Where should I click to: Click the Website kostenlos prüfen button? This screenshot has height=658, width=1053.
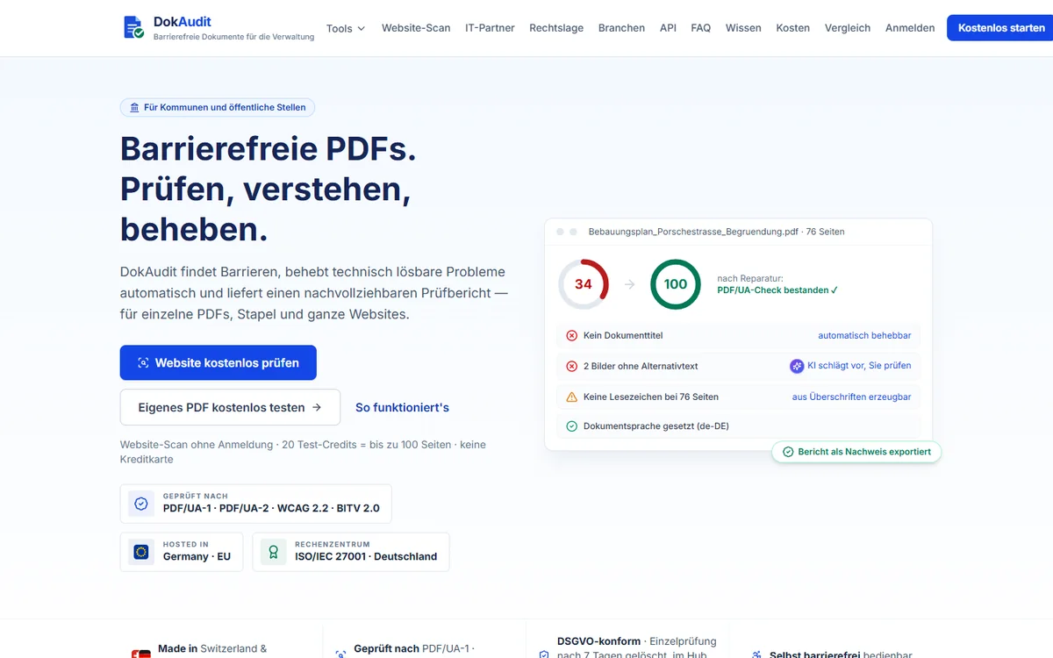pos(218,362)
